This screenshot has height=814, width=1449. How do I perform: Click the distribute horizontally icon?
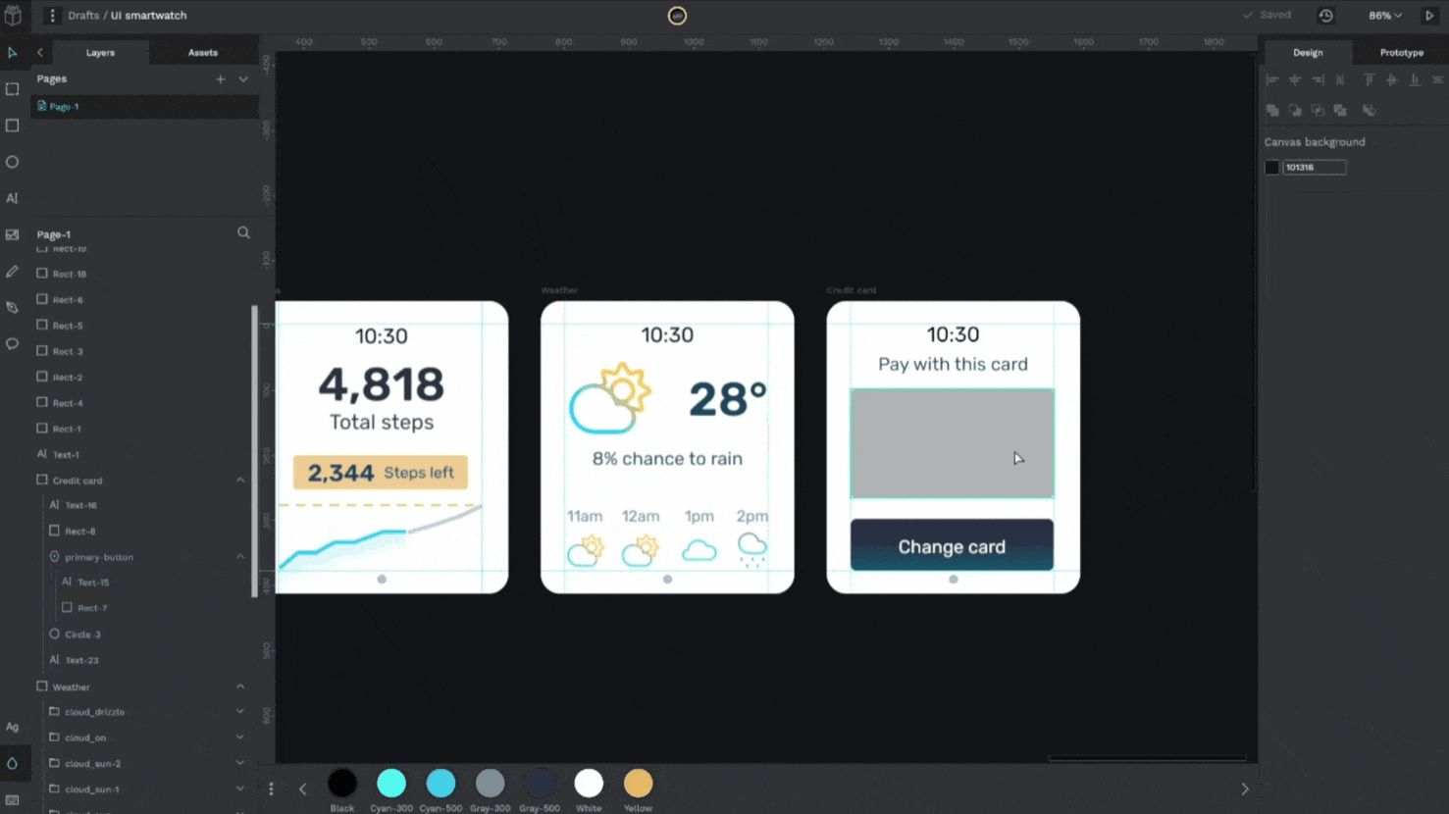[x=1340, y=80]
